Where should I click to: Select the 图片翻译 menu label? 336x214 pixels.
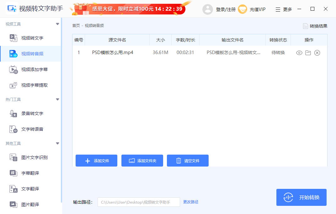[x=30, y=205]
